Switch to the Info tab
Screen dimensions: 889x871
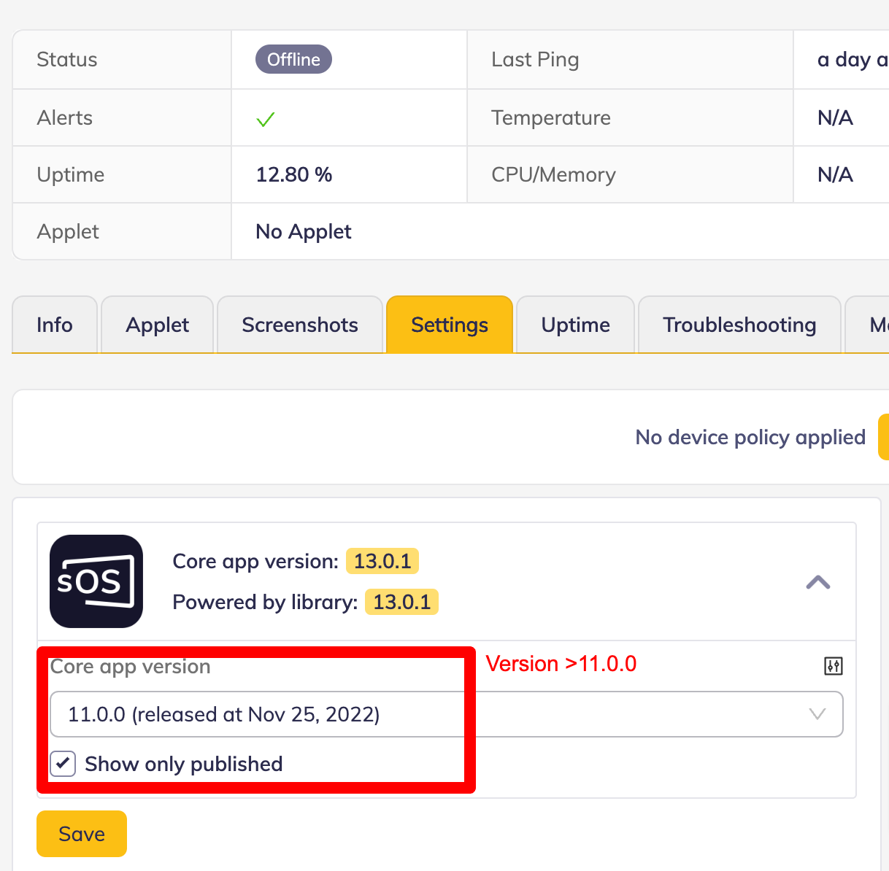click(x=55, y=325)
